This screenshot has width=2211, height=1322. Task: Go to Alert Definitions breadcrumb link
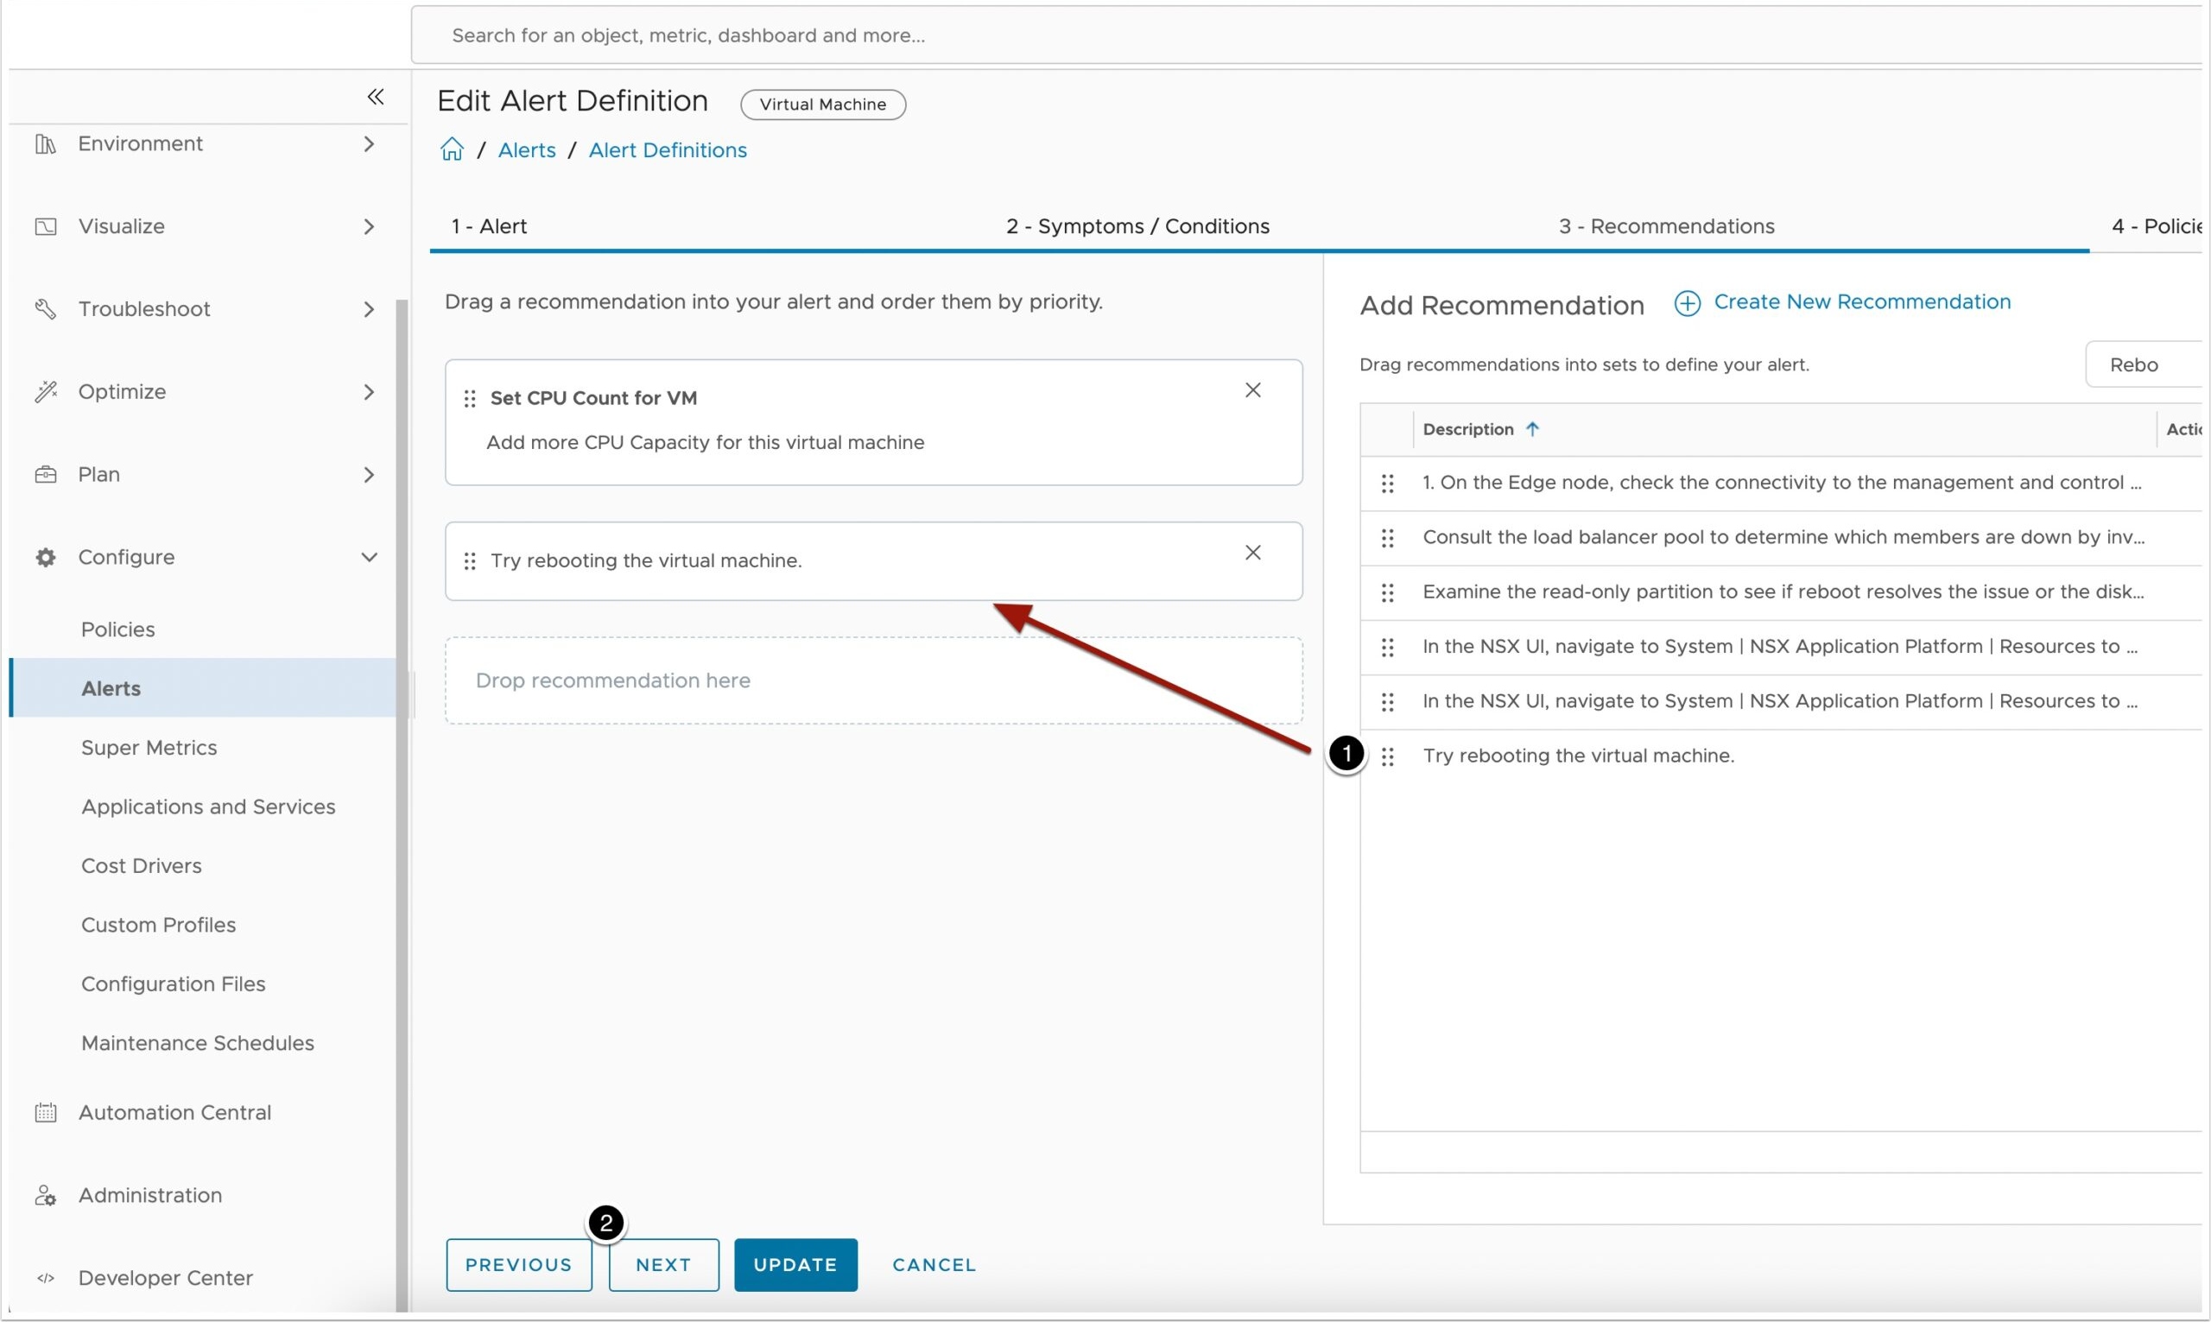(x=668, y=149)
